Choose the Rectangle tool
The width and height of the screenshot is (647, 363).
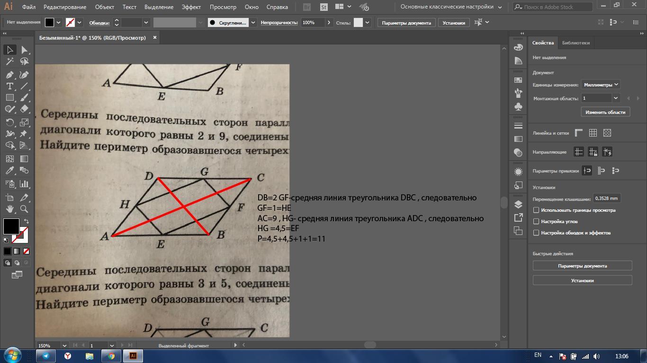pyautogui.click(x=9, y=97)
